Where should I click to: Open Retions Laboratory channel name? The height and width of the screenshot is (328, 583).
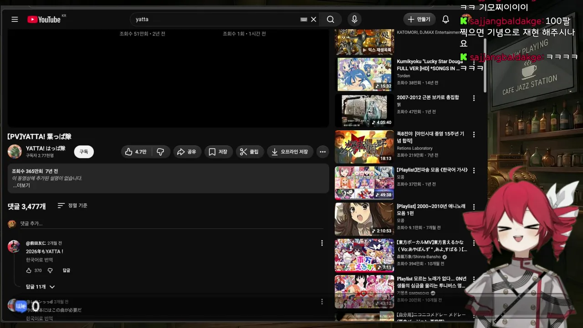[x=414, y=148]
